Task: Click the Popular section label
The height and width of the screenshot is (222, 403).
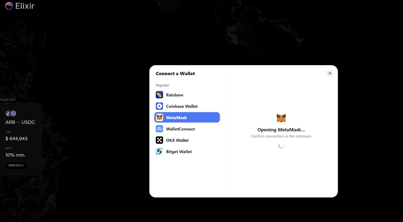Action: [x=162, y=85]
